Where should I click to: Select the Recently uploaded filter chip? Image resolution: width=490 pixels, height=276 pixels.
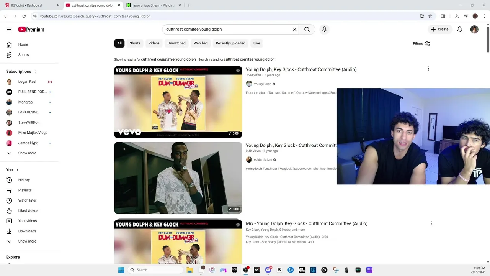tap(230, 43)
